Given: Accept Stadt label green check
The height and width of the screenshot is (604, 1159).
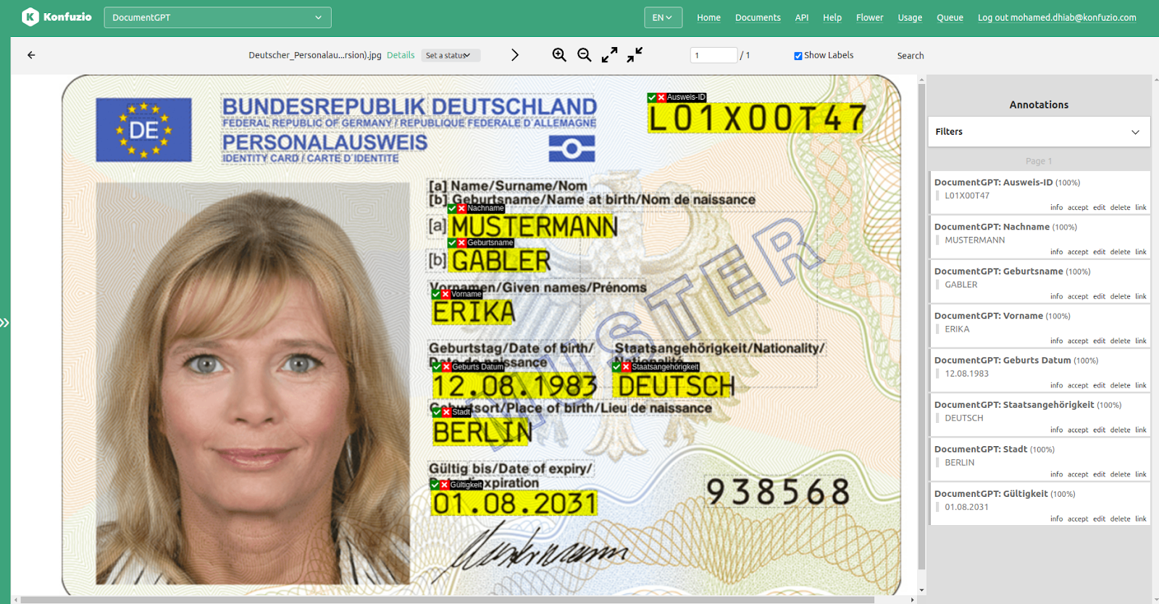Looking at the screenshot, I should click(437, 412).
